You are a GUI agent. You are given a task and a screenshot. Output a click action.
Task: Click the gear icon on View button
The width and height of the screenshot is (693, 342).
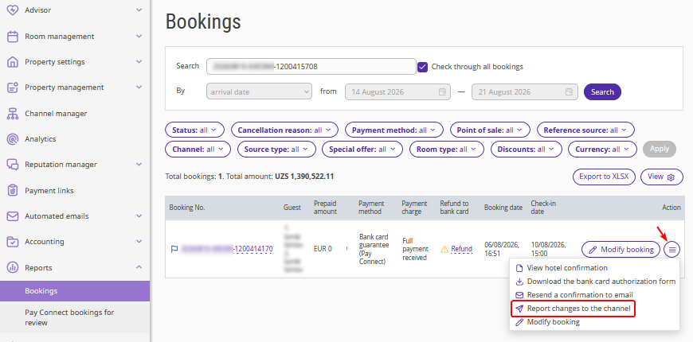(x=671, y=177)
